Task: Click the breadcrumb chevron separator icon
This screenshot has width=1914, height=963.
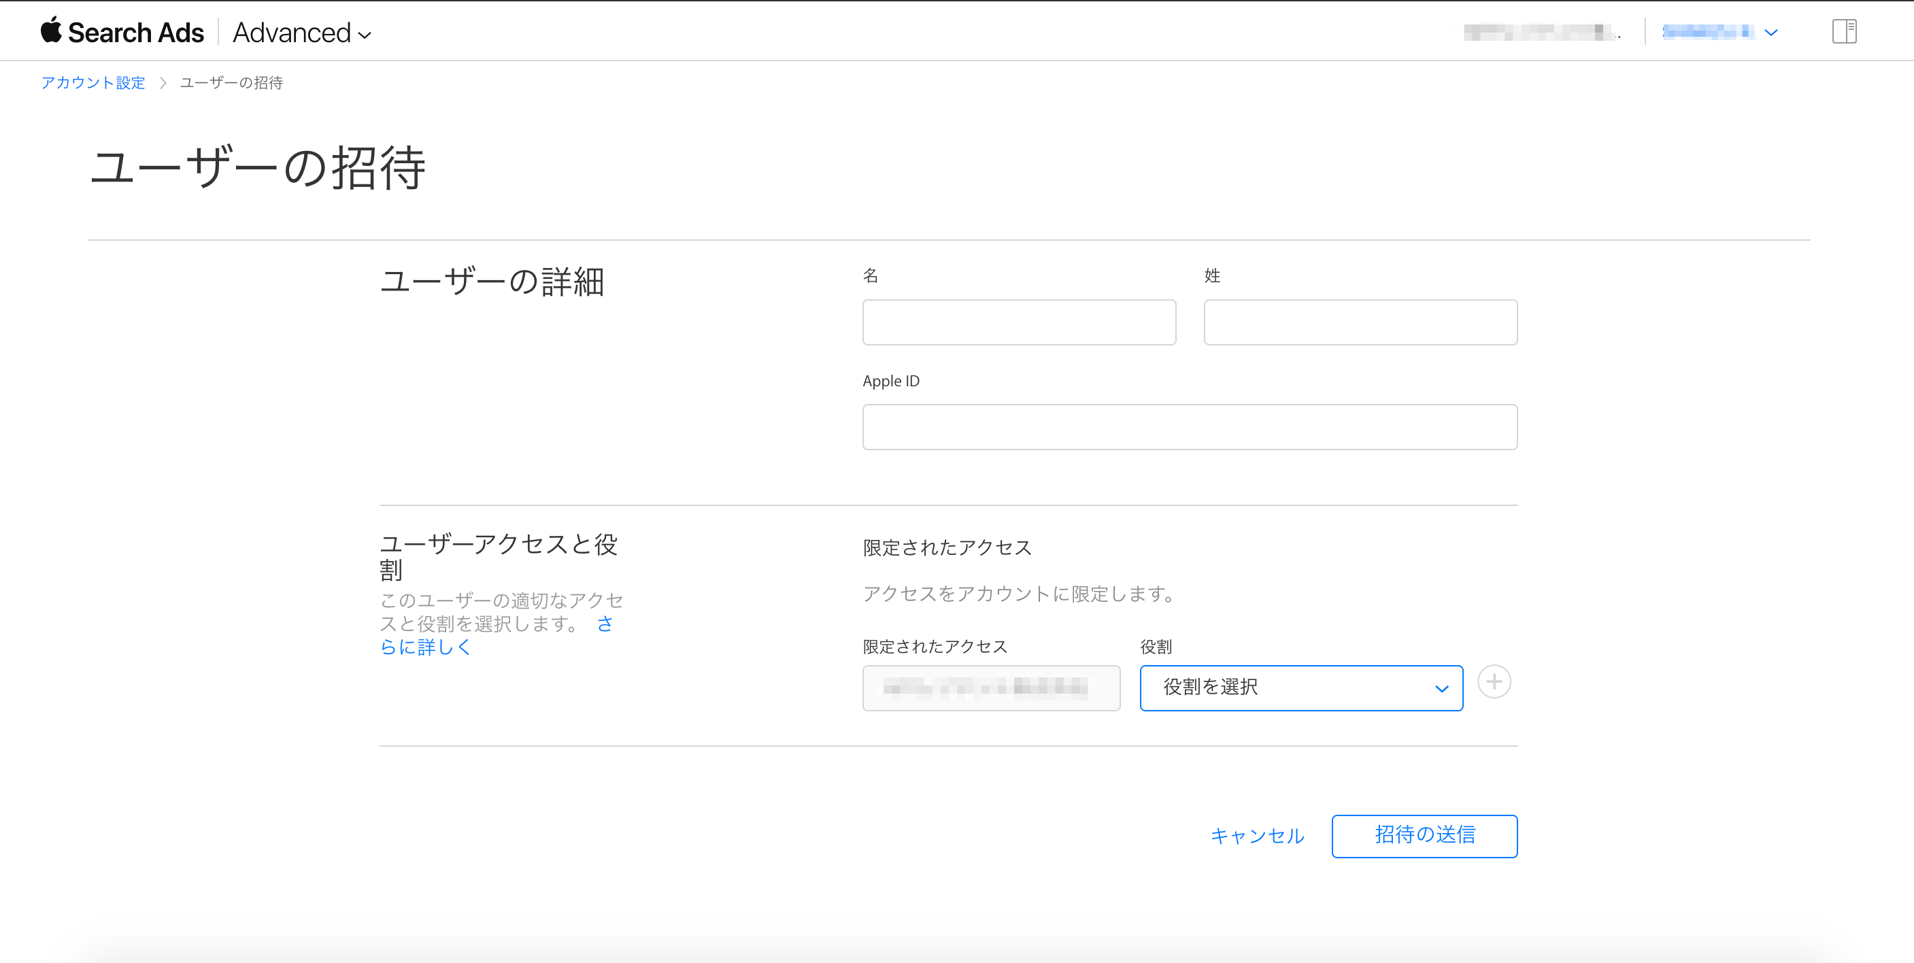Action: 163,82
